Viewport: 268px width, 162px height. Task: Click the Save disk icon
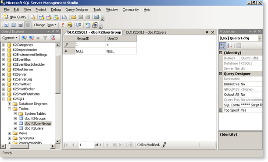coord(81,17)
